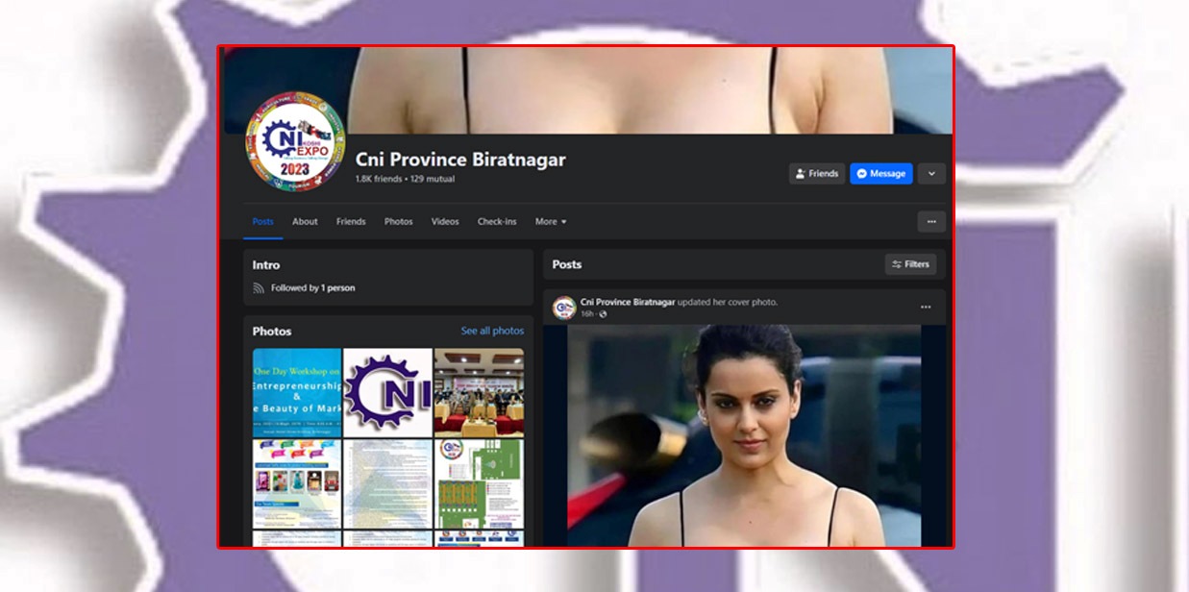Click the follower feed icon in Intro
The height and width of the screenshot is (592, 1189).
coord(259,288)
